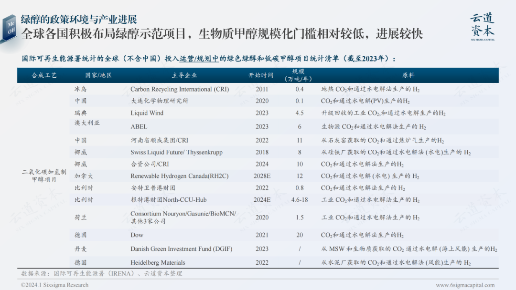Click the 绿醇的政策环境与产业进展 section heading

click(79, 20)
